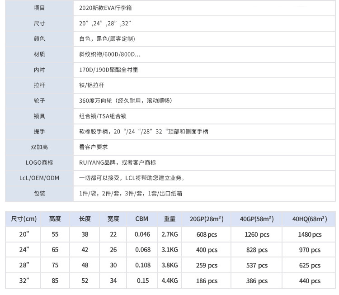This screenshot has height=295, width=339.
Task: Click the 186 pcs cell
Action: pyautogui.click(x=207, y=281)
